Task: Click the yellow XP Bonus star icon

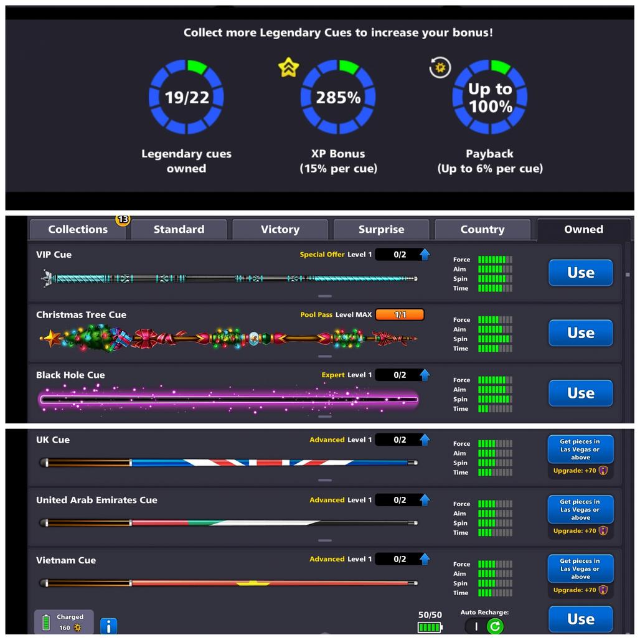Action: pos(288,67)
